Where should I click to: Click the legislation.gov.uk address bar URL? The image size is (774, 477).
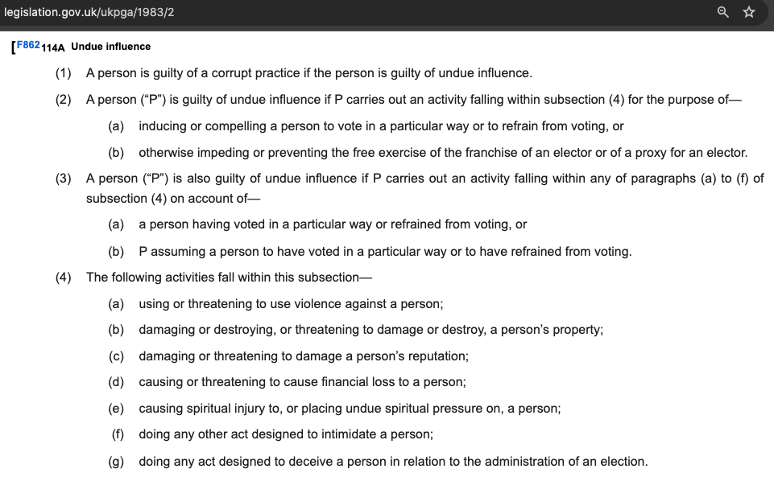tap(89, 11)
